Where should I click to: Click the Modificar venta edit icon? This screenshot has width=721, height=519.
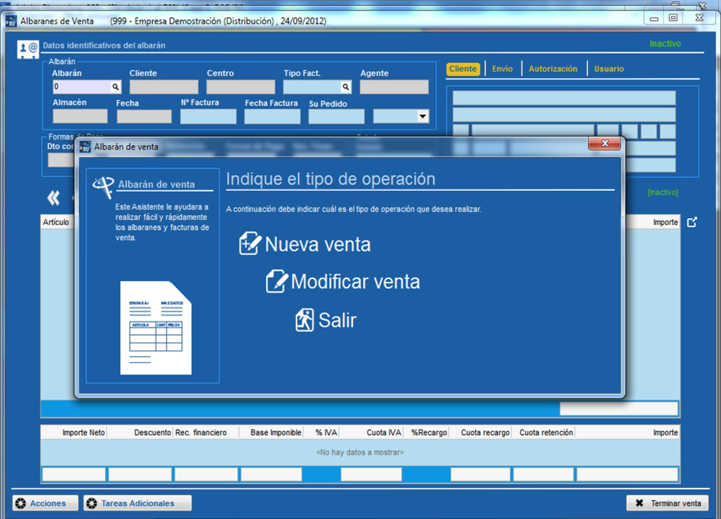click(x=277, y=281)
